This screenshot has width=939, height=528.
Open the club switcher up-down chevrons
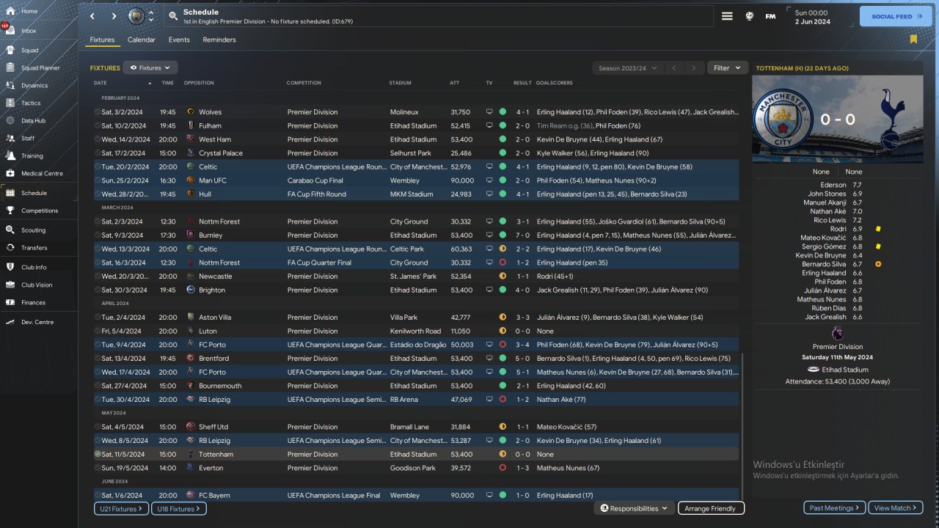[151, 16]
